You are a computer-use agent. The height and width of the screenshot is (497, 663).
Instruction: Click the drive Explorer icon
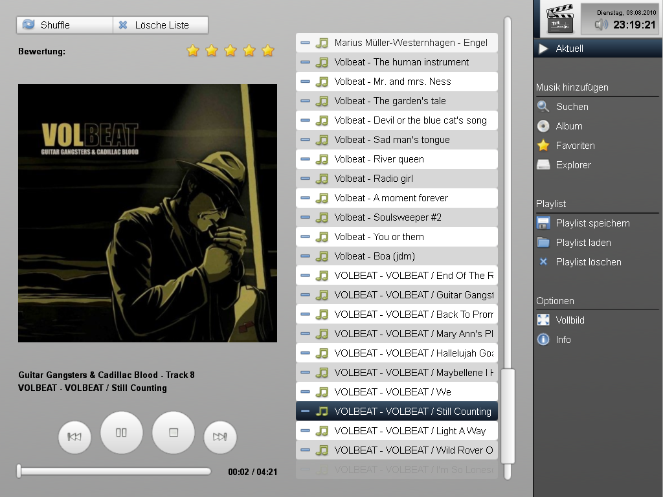pyautogui.click(x=543, y=165)
